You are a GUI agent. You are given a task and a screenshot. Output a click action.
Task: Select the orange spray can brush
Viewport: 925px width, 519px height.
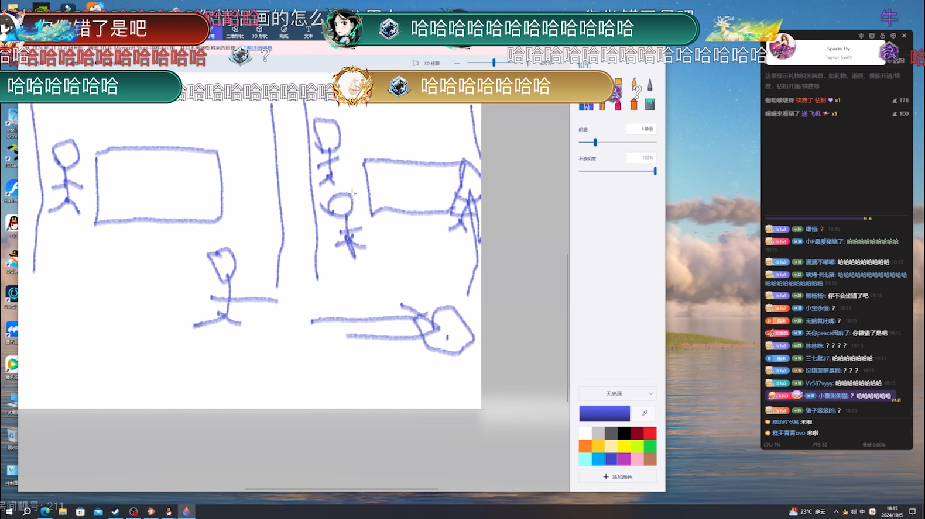click(633, 105)
